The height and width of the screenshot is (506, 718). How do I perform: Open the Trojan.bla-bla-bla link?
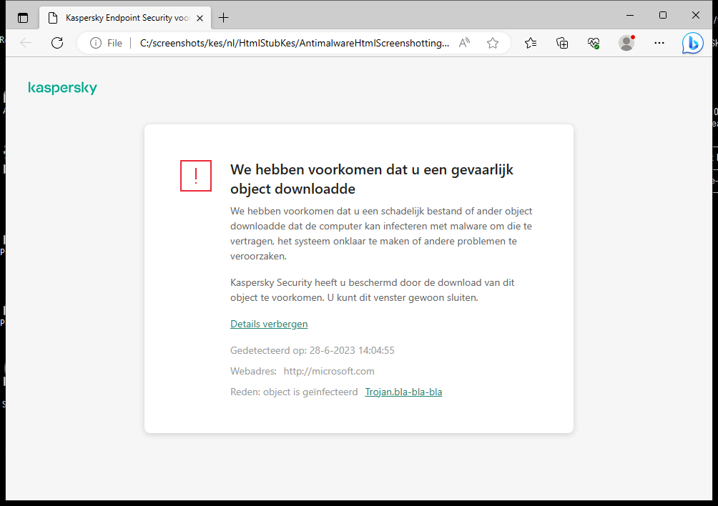403,392
